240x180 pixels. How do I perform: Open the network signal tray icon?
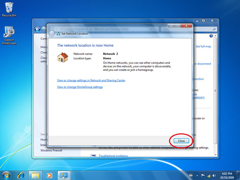[x=208, y=176]
